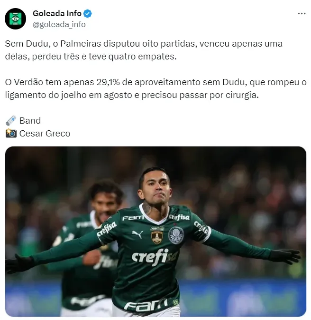Screen dimensions: 311x320
Task: Click the Cesar Greco photo credit
Action: (x=45, y=134)
